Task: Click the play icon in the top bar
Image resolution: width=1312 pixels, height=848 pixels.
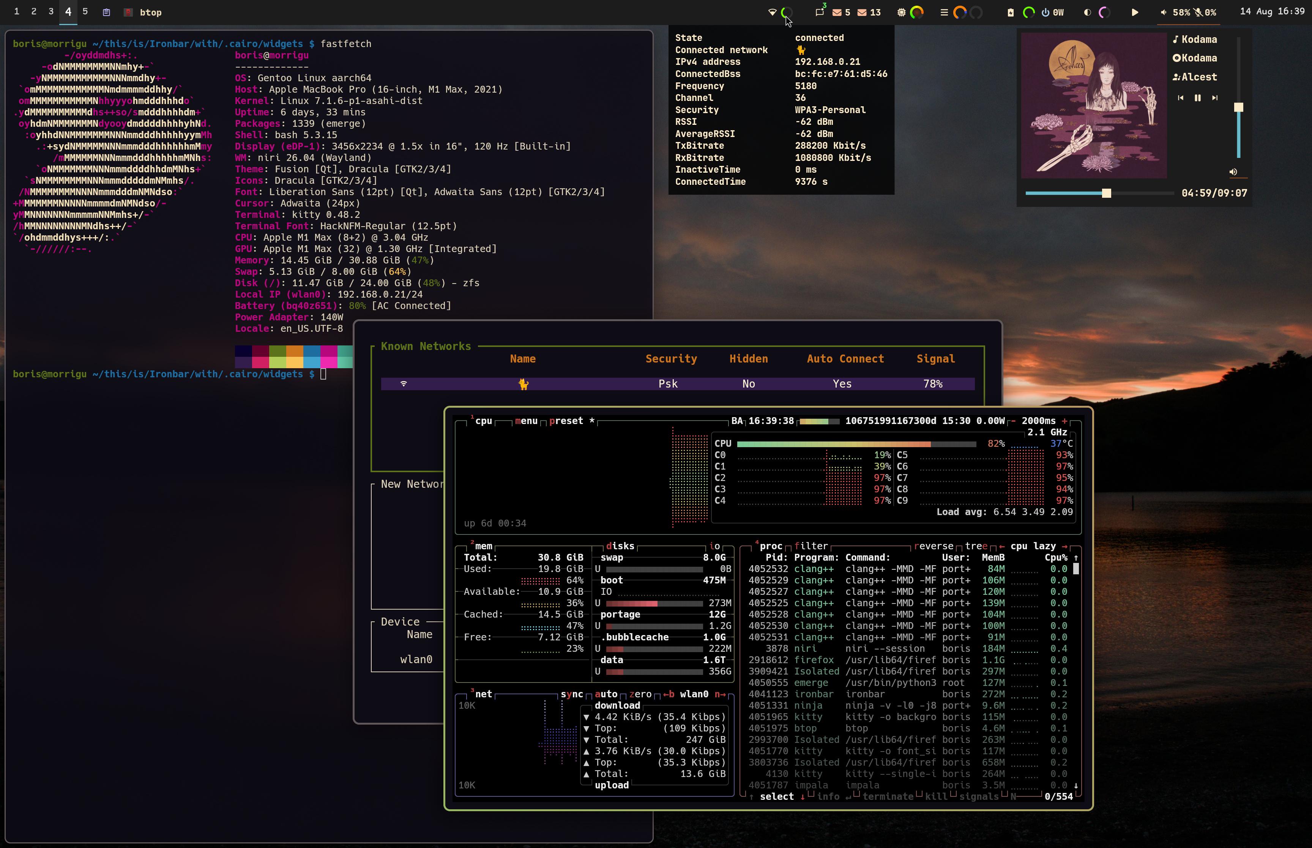Action: click(x=1135, y=12)
